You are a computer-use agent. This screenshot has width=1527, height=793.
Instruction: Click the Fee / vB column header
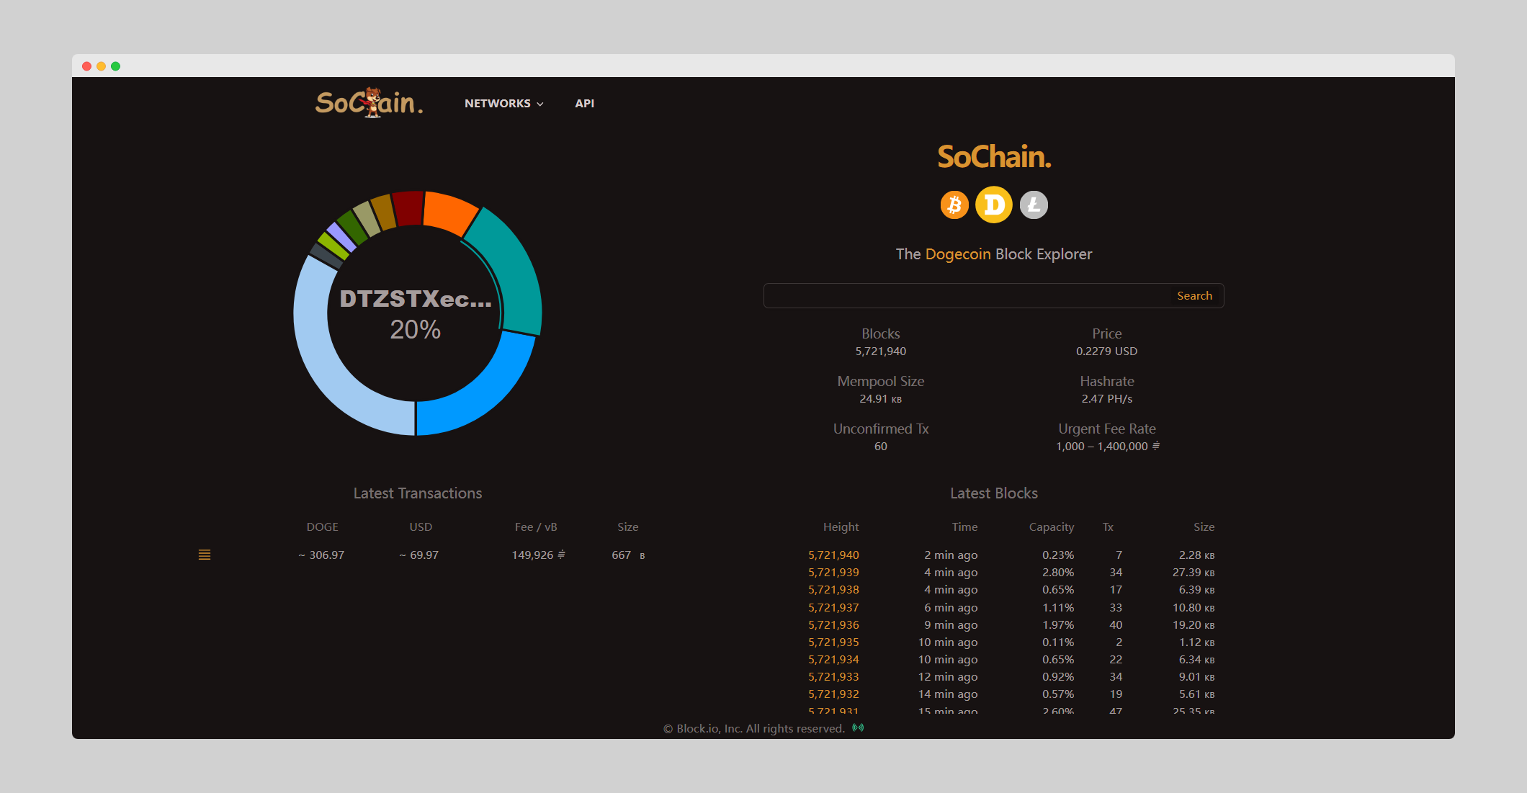coord(536,527)
